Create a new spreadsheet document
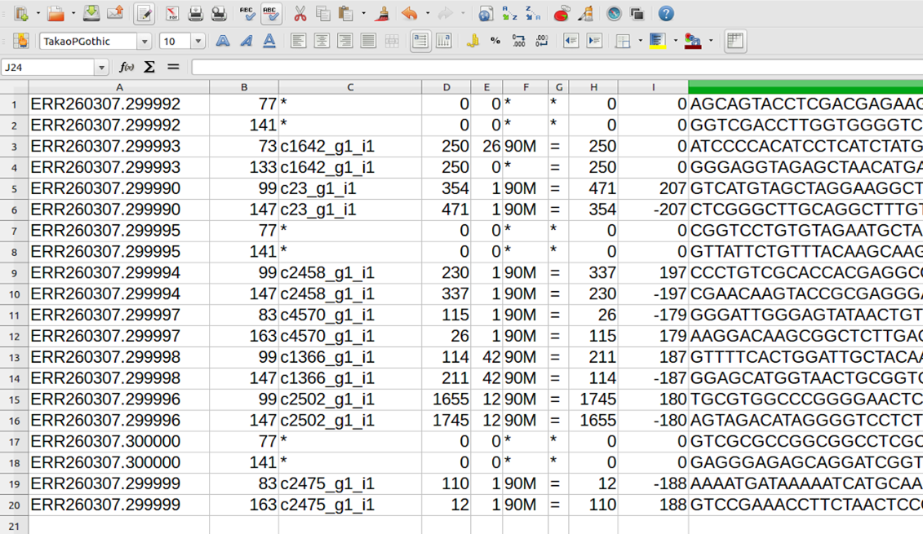The height and width of the screenshot is (534, 923). point(22,14)
